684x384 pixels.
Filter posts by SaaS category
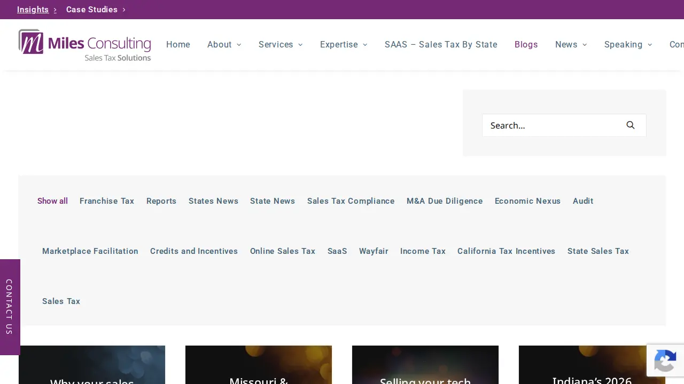pos(337,251)
